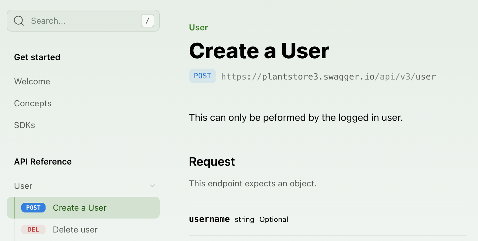Click the plantstore3 endpoint URL
This screenshot has width=478, height=241.
click(328, 76)
